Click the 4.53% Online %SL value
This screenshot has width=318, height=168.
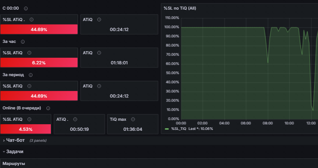25,129
